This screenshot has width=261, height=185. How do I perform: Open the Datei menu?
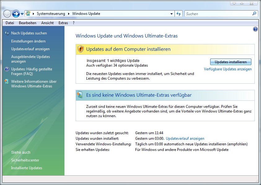10,23
